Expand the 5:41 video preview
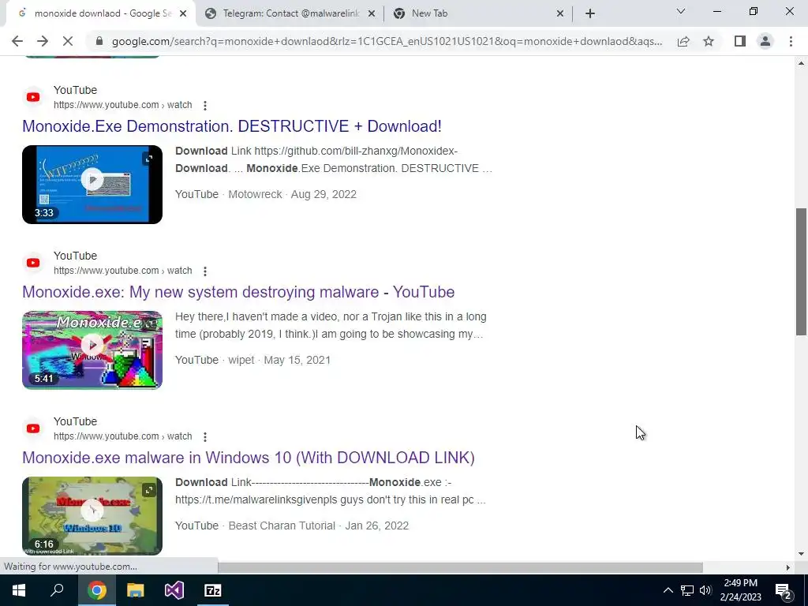The image size is (808, 606). pos(149,324)
